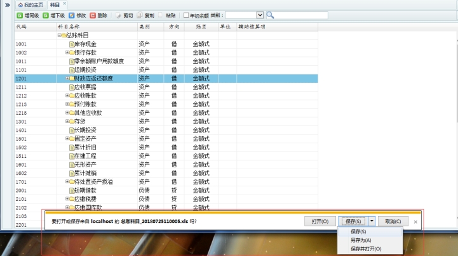Viewport: 458px width, 256px height.
Task: Click the 增同级 add-sibling icon
Action: tap(20, 15)
